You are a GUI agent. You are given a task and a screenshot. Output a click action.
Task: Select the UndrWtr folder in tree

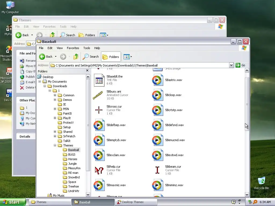point(71,191)
